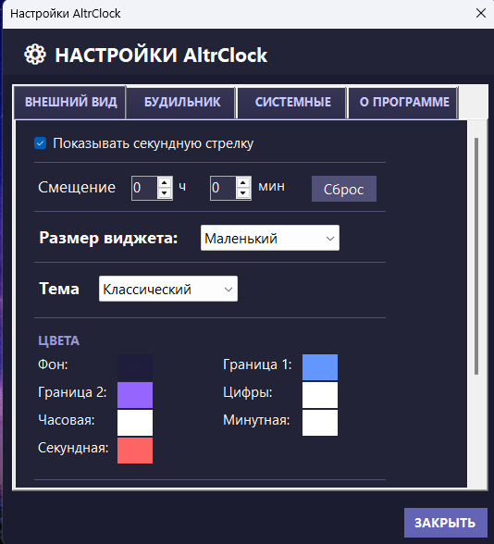
Task: Click the Смещение label
Action: coord(77,187)
